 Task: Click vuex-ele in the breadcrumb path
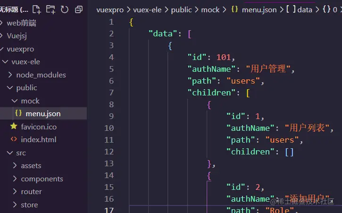click(147, 10)
